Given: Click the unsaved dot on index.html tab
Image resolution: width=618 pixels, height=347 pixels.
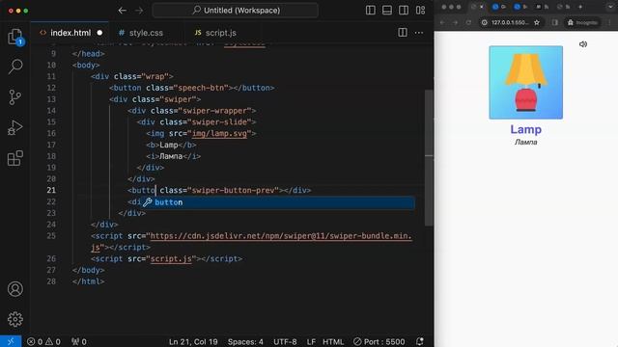Looking at the screenshot, I should 99,33.
